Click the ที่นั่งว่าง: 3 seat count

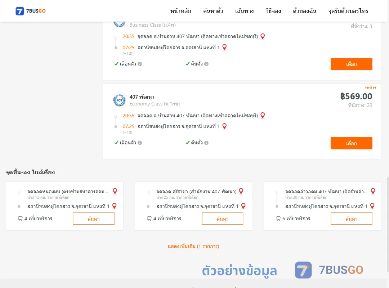tap(361, 26)
